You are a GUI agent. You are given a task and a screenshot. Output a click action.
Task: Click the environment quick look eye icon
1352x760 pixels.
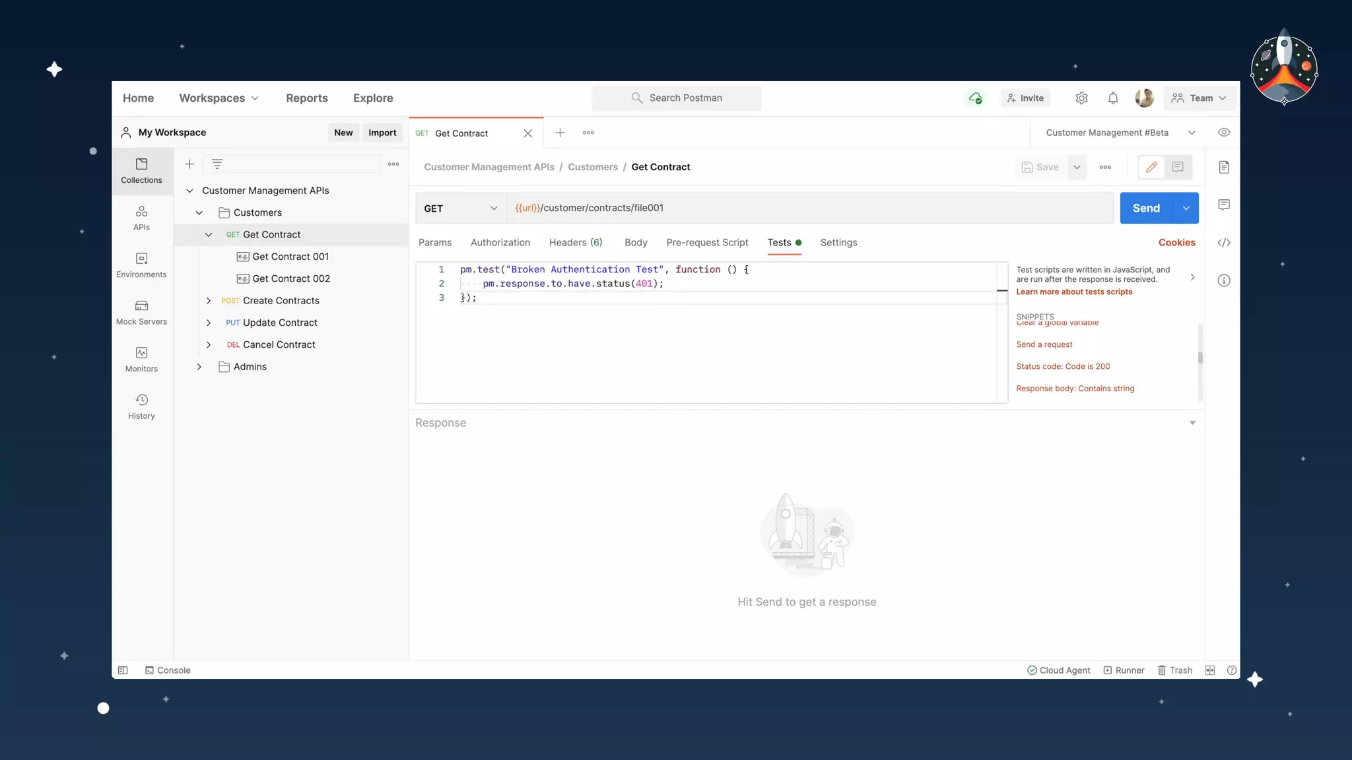pyautogui.click(x=1223, y=133)
